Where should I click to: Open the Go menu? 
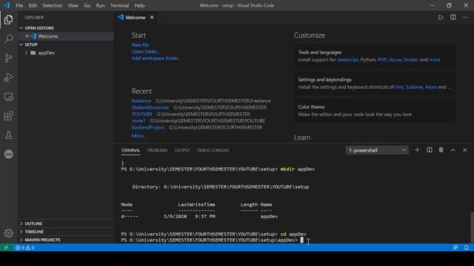[x=87, y=5]
